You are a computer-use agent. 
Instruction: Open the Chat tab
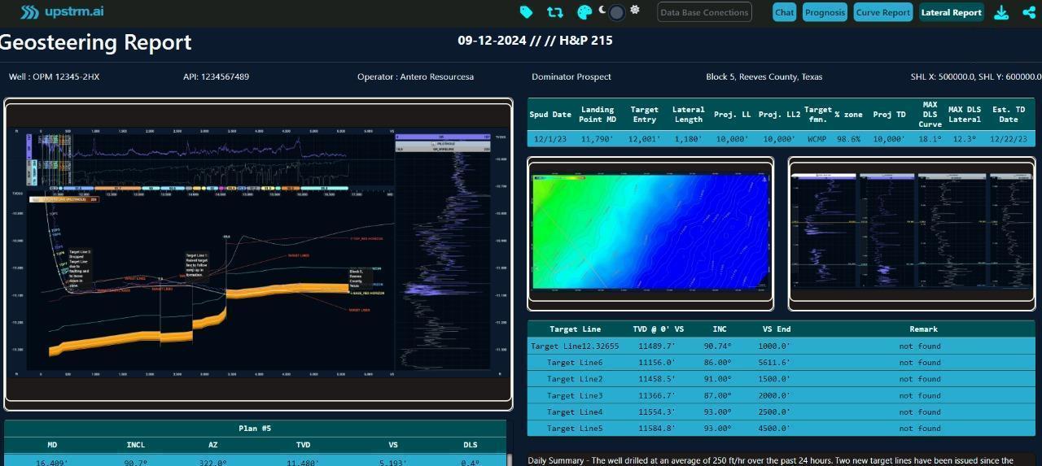[x=785, y=12]
